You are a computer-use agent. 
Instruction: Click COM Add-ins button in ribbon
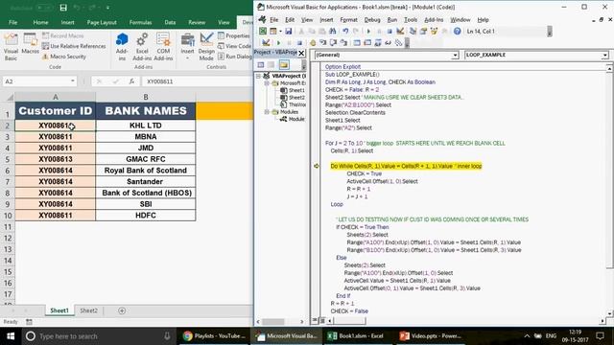[163, 47]
